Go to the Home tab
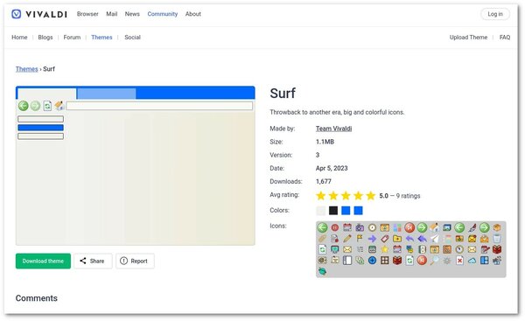The height and width of the screenshot is (321, 525). 19,37
